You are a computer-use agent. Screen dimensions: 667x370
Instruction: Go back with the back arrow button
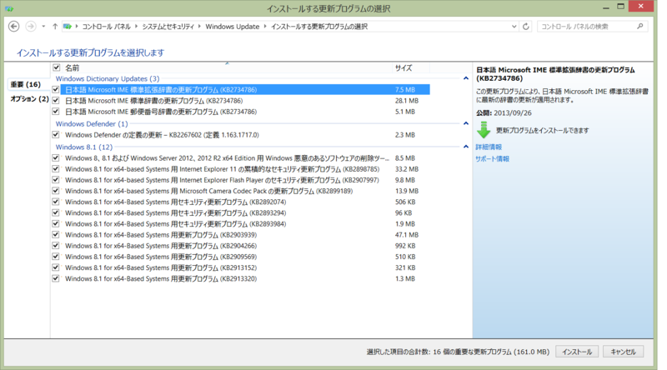coord(14,27)
